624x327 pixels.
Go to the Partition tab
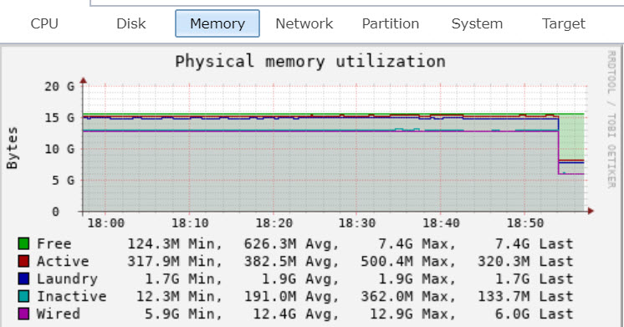[391, 23]
